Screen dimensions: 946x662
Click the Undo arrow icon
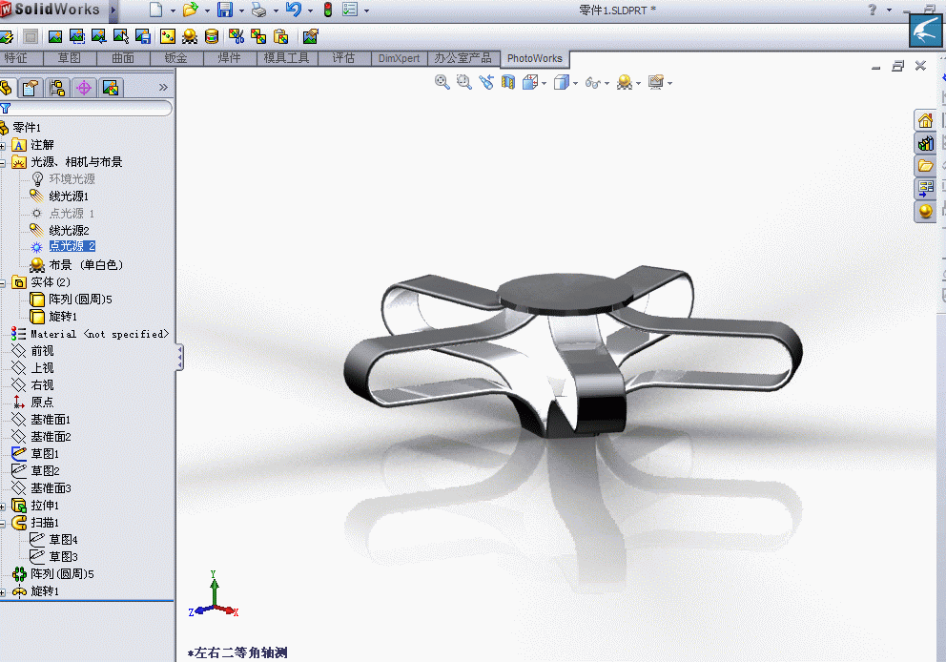294,10
